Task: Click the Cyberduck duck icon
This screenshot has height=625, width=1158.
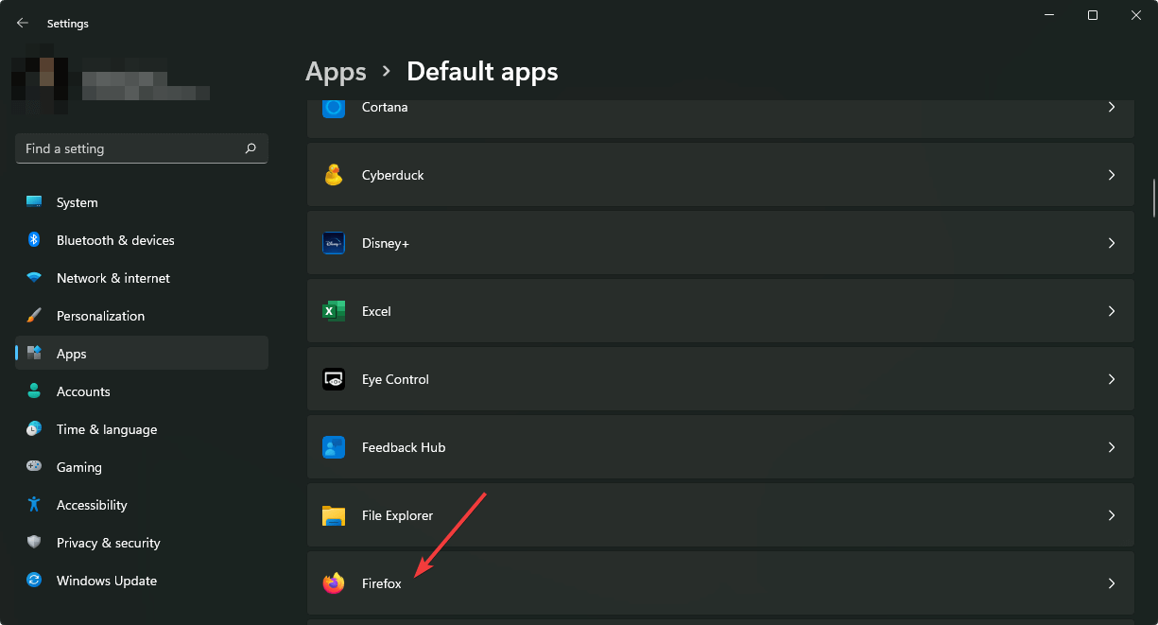Action: (334, 175)
